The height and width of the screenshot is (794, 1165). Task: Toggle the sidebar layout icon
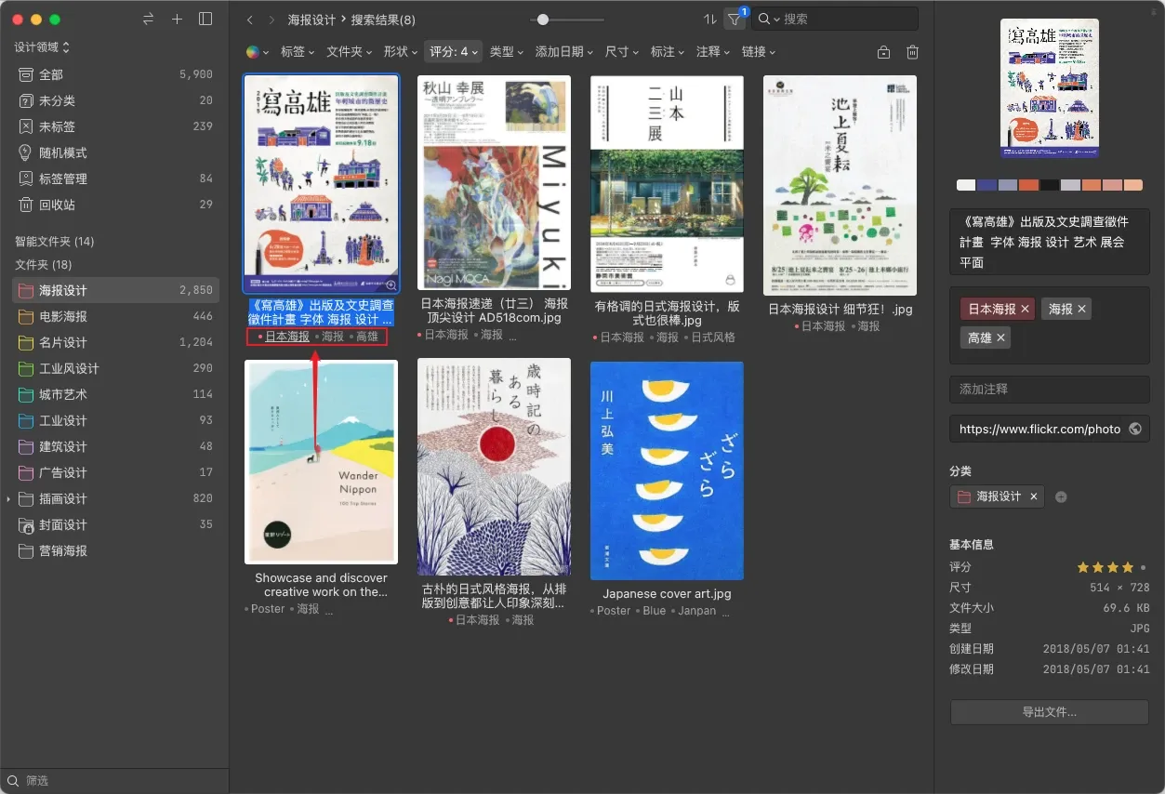click(205, 19)
